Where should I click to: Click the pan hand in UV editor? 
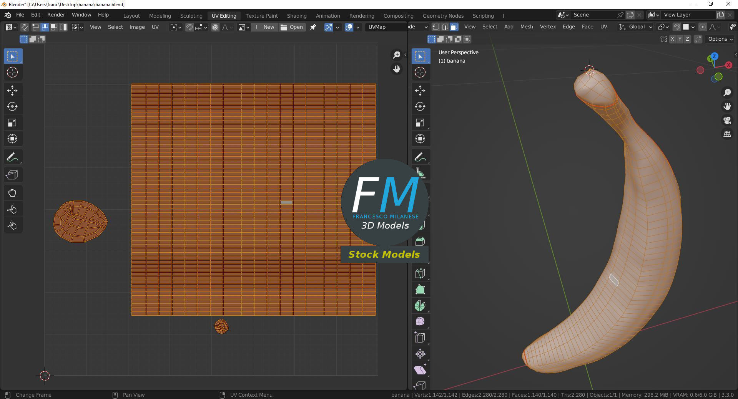[x=396, y=69]
